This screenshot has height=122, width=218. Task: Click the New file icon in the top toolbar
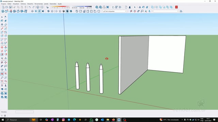(3, 7)
